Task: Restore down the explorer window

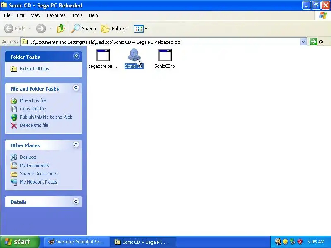Action: click(x=316, y=5)
